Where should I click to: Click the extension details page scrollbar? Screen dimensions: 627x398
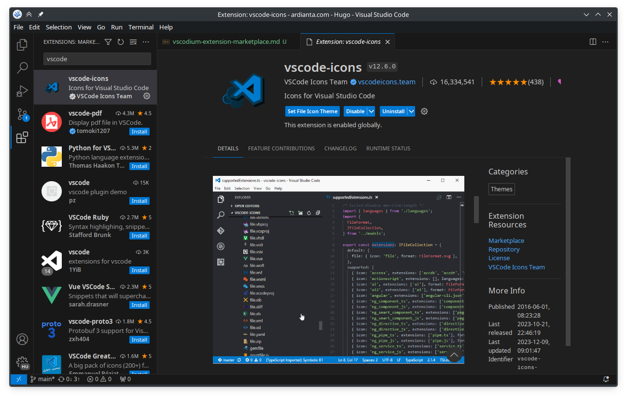coord(568,252)
